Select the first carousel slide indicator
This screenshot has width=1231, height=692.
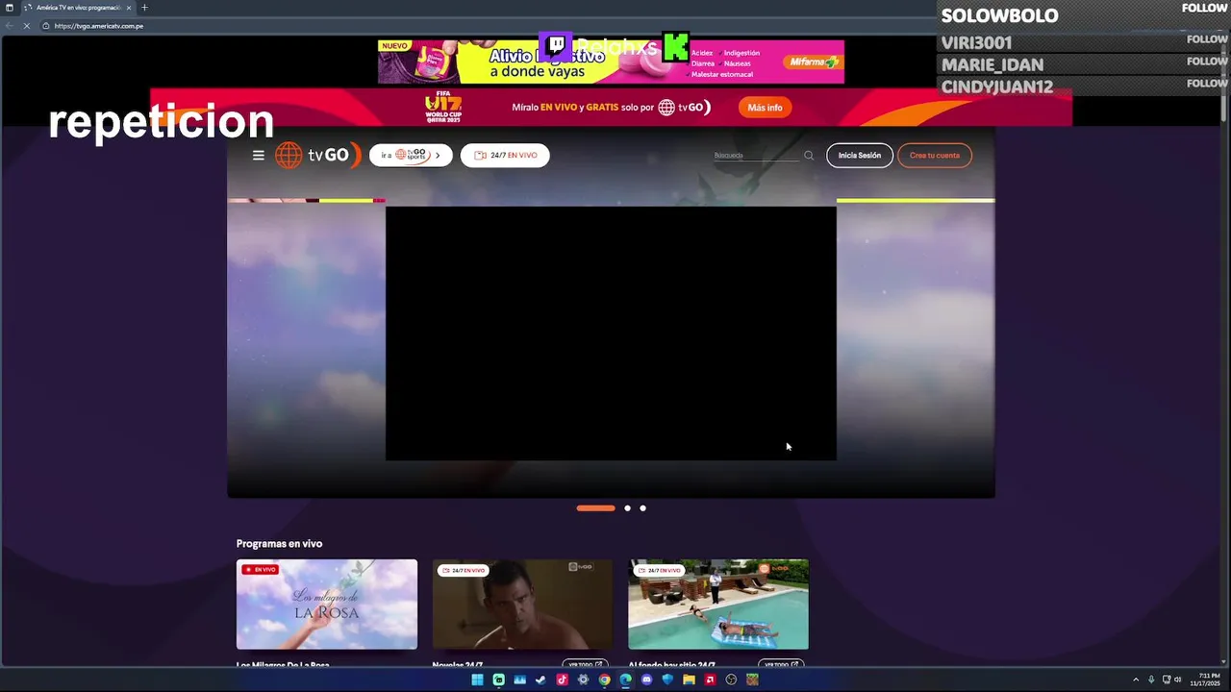click(x=595, y=507)
